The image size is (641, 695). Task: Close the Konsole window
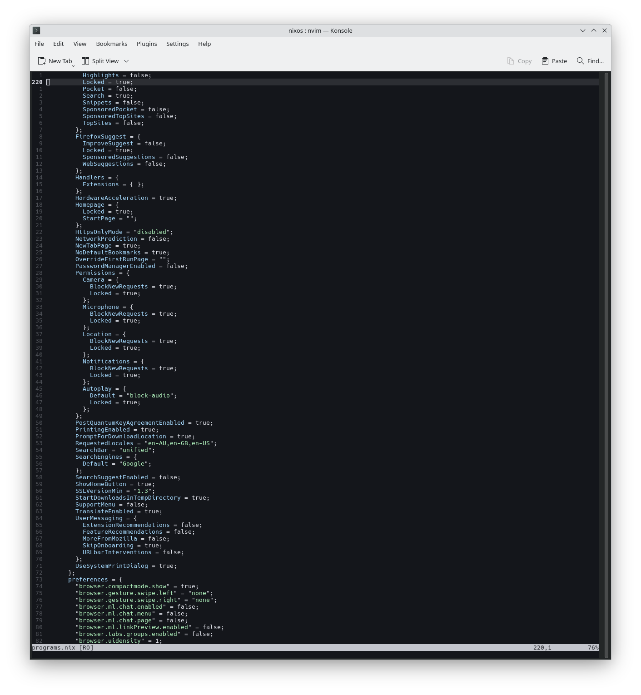[605, 30]
